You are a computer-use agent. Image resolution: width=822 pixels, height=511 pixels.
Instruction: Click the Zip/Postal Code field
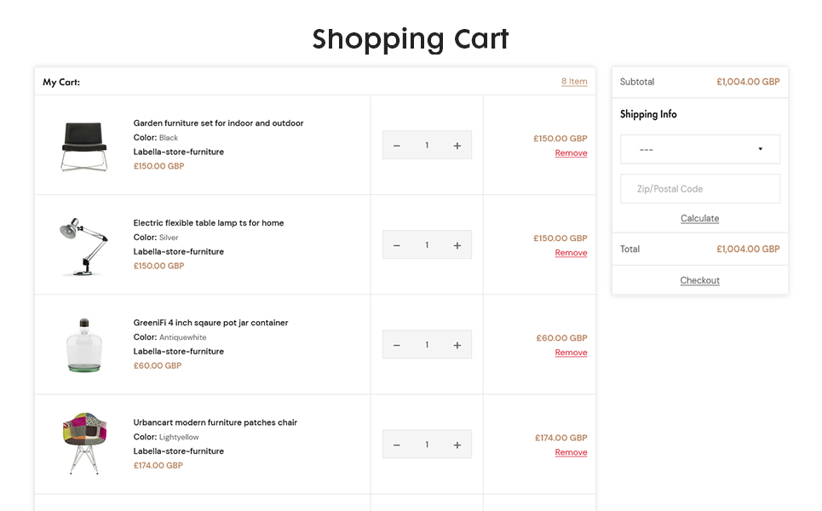(699, 189)
